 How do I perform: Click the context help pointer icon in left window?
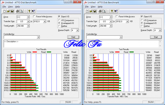tap(33, 11)
